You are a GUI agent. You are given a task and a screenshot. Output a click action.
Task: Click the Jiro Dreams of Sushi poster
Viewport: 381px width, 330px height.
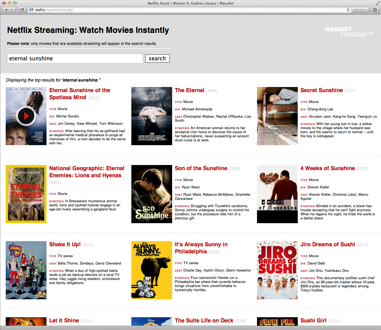[277, 270]
